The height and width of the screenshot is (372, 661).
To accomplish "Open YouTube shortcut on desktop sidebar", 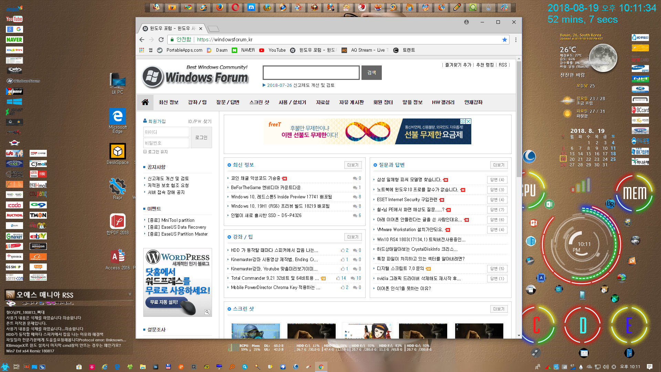I will pyautogui.click(x=14, y=19).
